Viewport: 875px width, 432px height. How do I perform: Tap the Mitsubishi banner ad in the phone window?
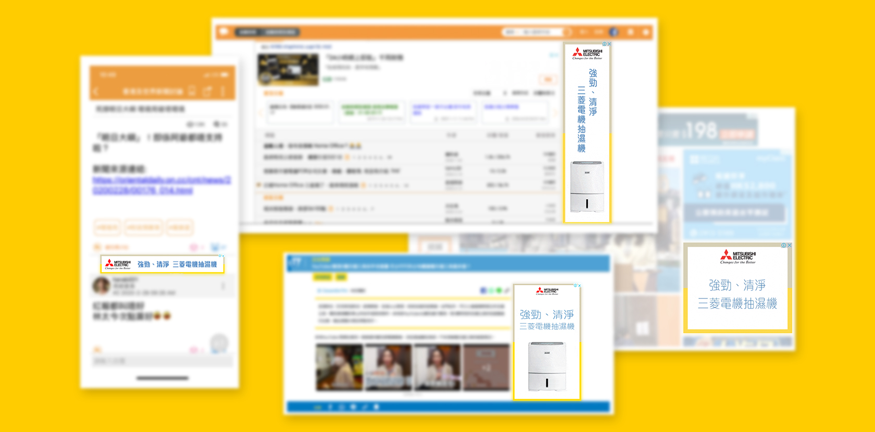click(162, 264)
